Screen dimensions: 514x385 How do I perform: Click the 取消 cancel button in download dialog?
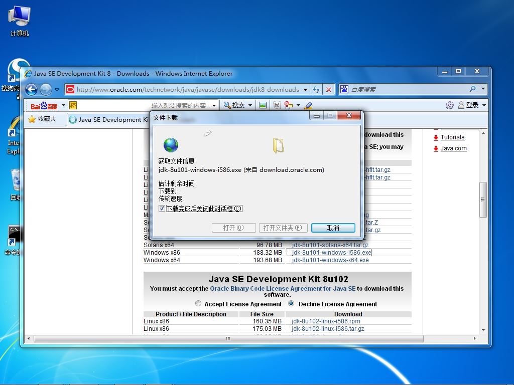(333, 228)
